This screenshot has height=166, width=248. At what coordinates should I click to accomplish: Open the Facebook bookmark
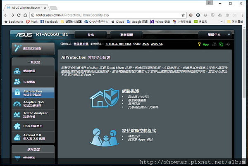[x=49, y=21]
